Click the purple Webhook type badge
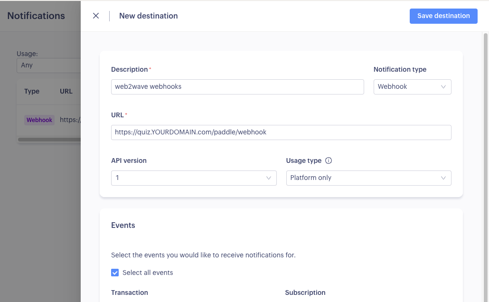The height and width of the screenshot is (302, 489). point(39,120)
